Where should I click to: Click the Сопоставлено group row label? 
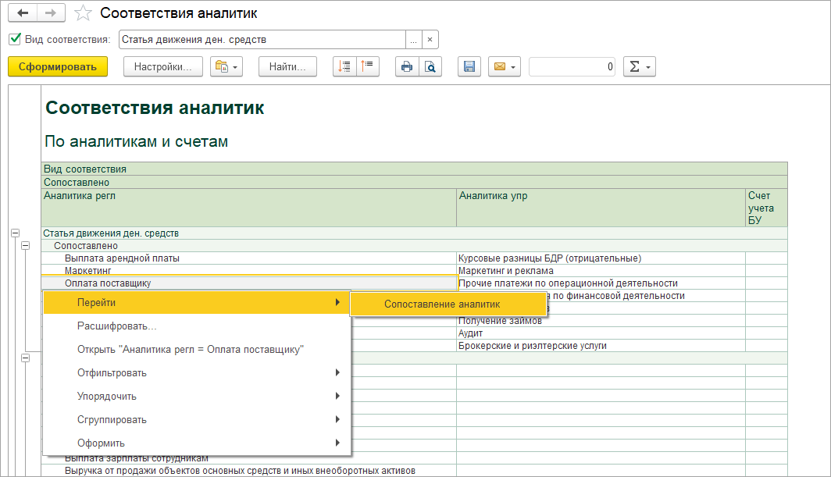click(x=86, y=246)
